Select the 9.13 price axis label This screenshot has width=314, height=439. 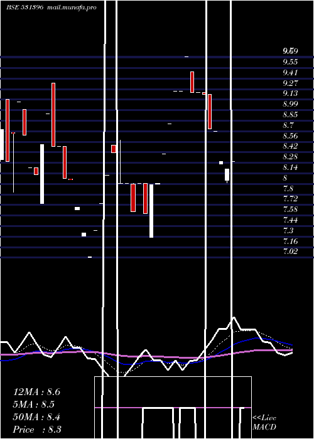click(290, 93)
